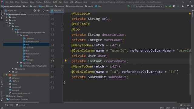Open the Favorites side tab
194x109 pixels.
coord(2,96)
